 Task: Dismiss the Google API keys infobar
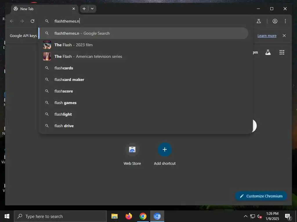pos(284,36)
